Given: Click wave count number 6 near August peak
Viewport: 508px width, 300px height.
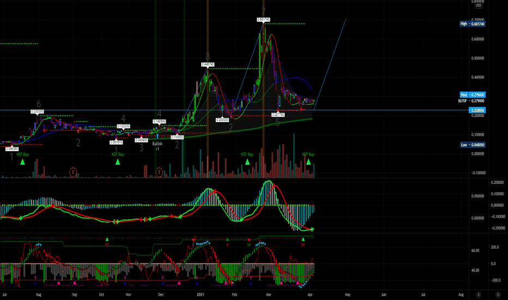Looking at the screenshot, I should [x=39, y=104].
